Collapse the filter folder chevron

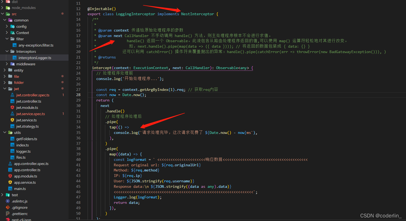[7, 39]
